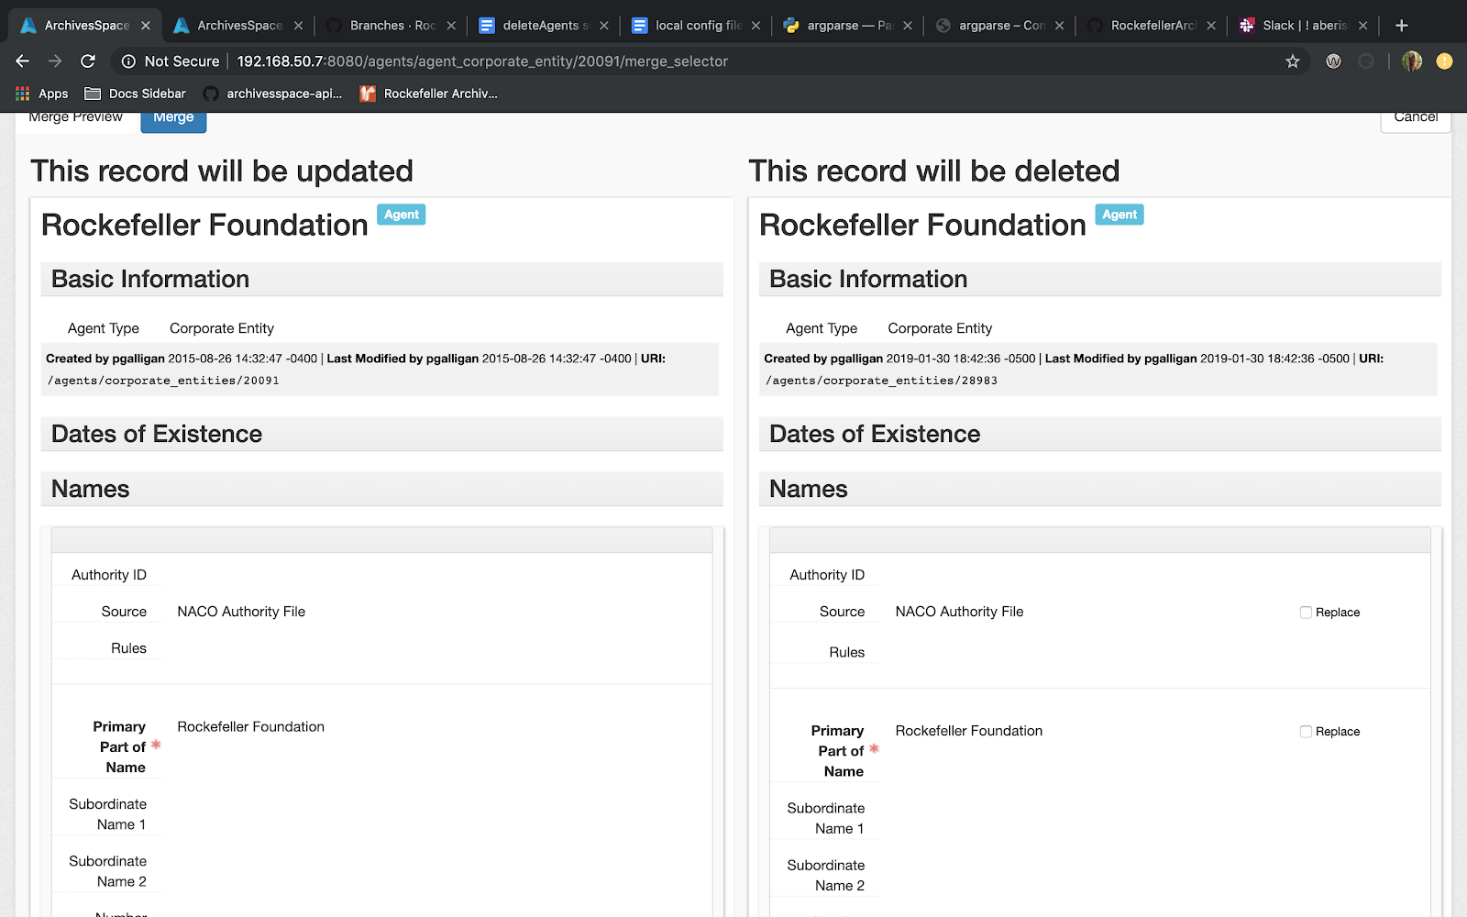Switch to Slack tab
1467x917 pixels.
(x=1304, y=26)
